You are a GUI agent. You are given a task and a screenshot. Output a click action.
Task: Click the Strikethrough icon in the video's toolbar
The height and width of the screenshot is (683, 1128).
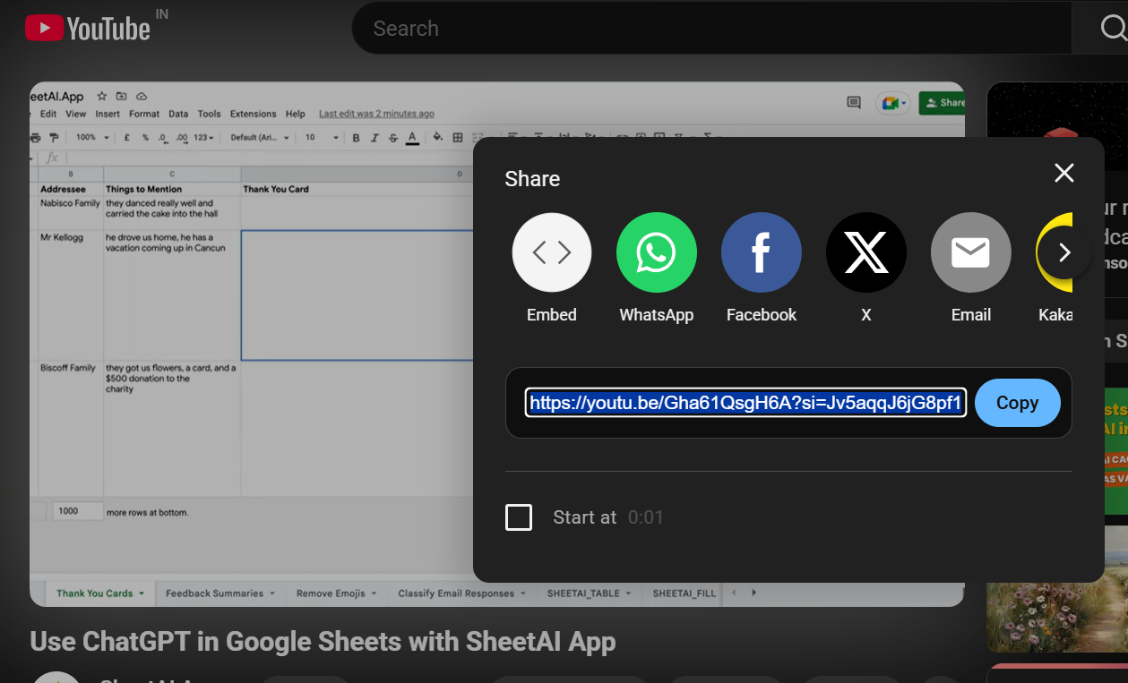[x=392, y=138]
